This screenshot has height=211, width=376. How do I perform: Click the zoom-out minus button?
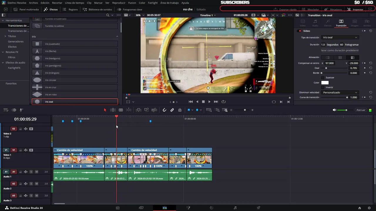tap(231, 110)
